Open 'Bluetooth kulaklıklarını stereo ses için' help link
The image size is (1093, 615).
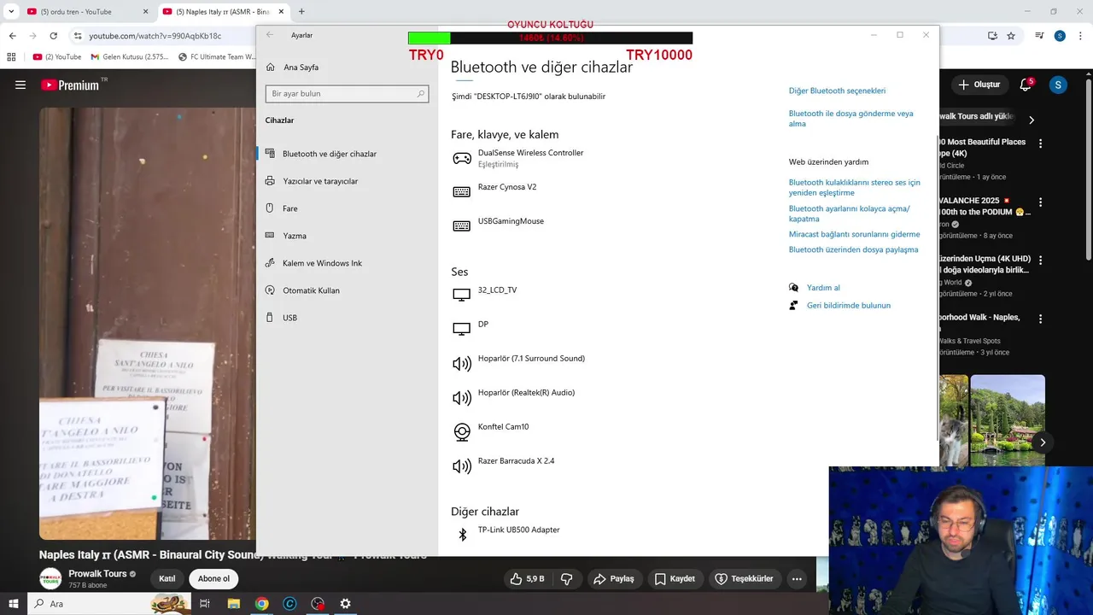(854, 188)
